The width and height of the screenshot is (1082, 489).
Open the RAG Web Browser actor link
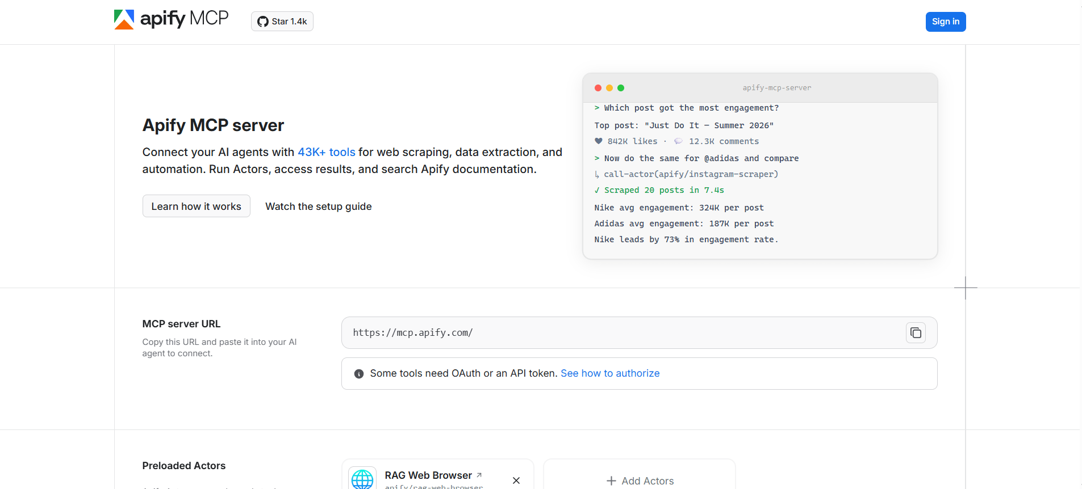[433, 475]
